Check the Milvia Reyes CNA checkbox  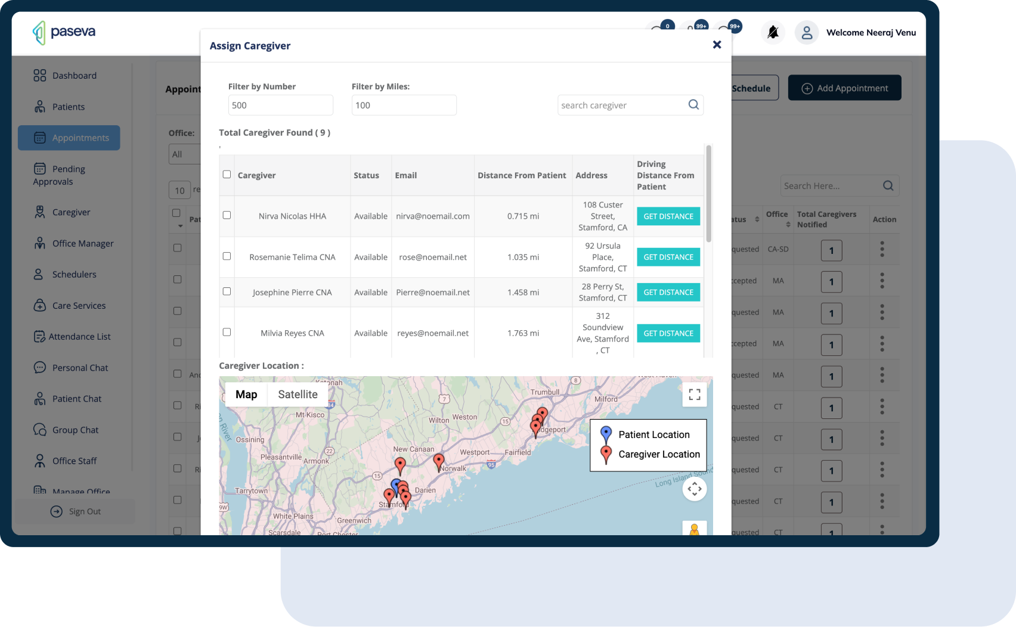(227, 332)
